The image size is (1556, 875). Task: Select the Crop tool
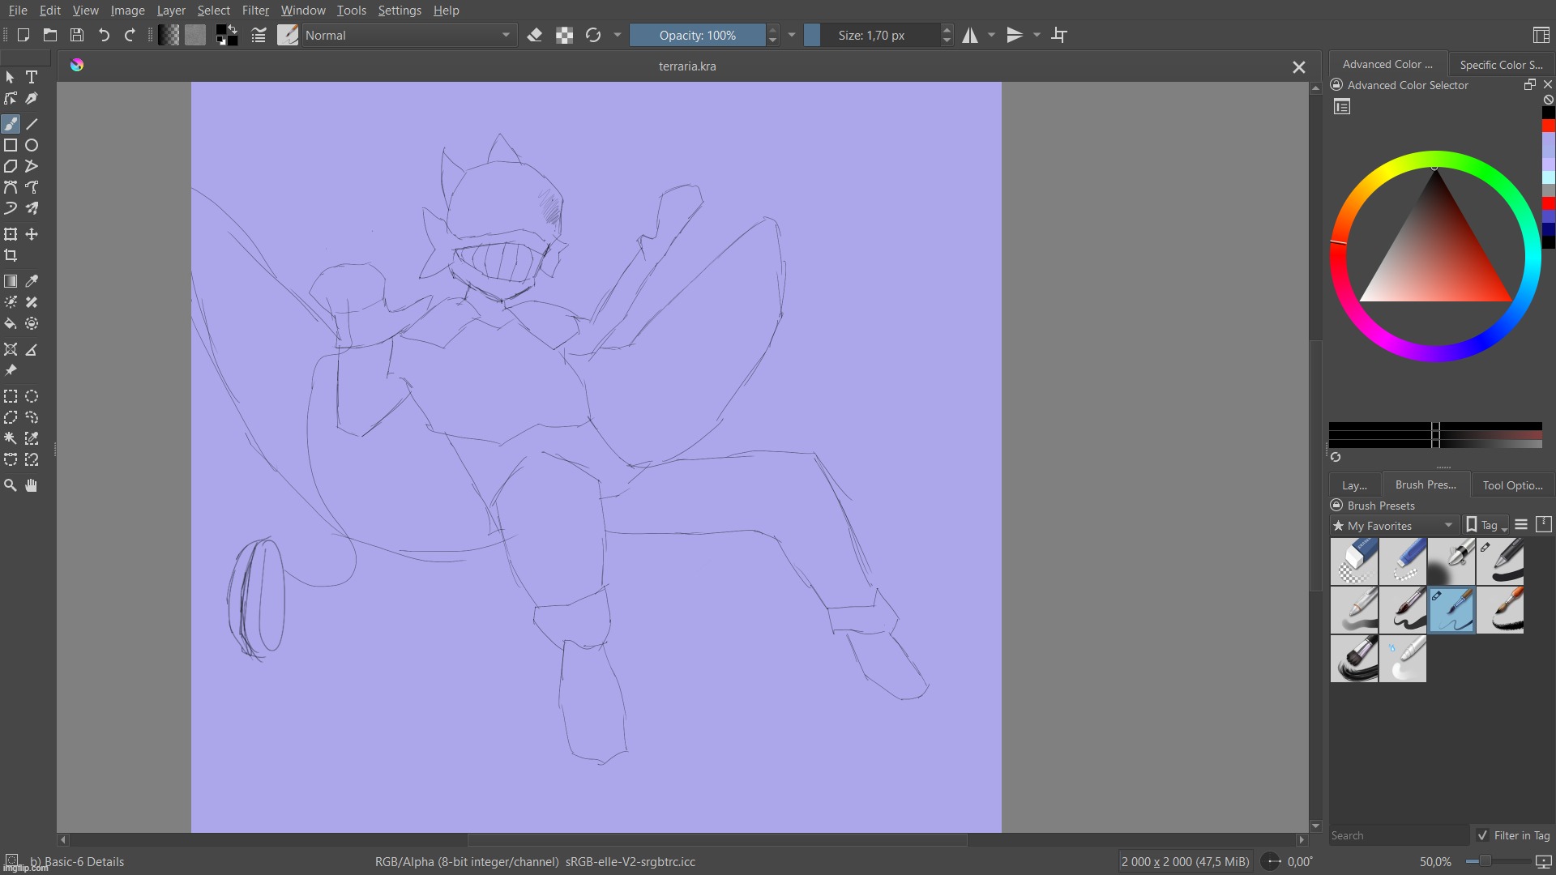coord(11,255)
